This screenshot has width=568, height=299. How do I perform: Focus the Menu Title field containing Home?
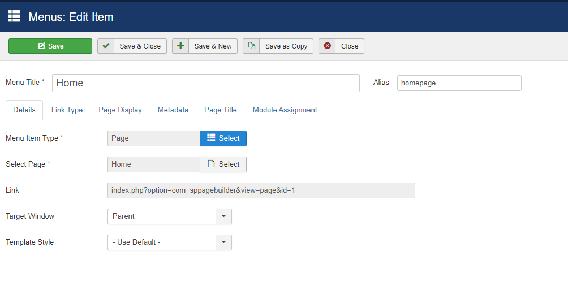pyautogui.click(x=206, y=83)
